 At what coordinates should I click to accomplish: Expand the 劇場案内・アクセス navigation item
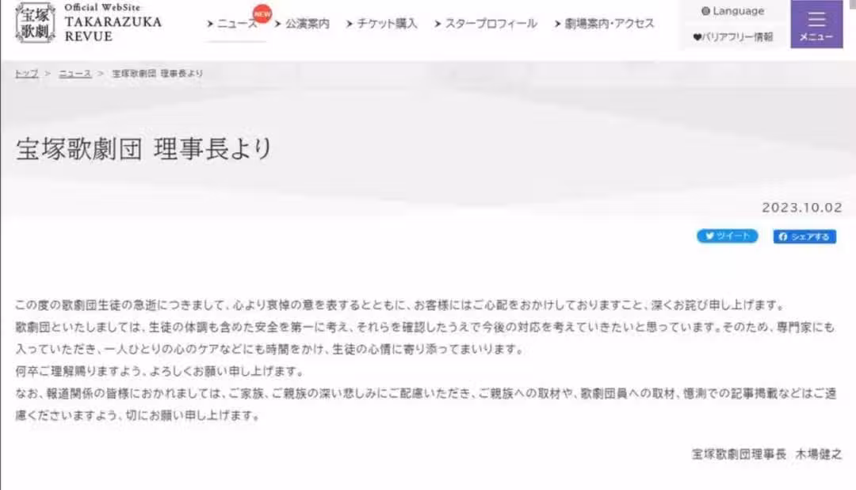point(604,24)
